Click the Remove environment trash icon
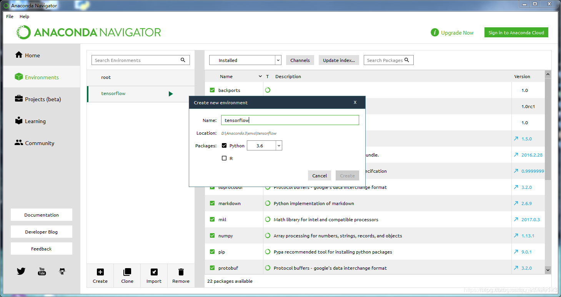Image resolution: width=561 pixels, height=297 pixels. pyautogui.click(x=181, y=272)
